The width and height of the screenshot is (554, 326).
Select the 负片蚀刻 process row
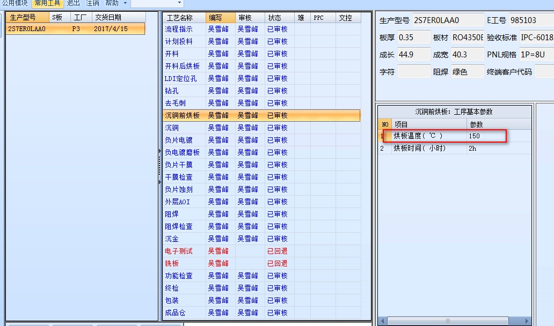[262, 189]
